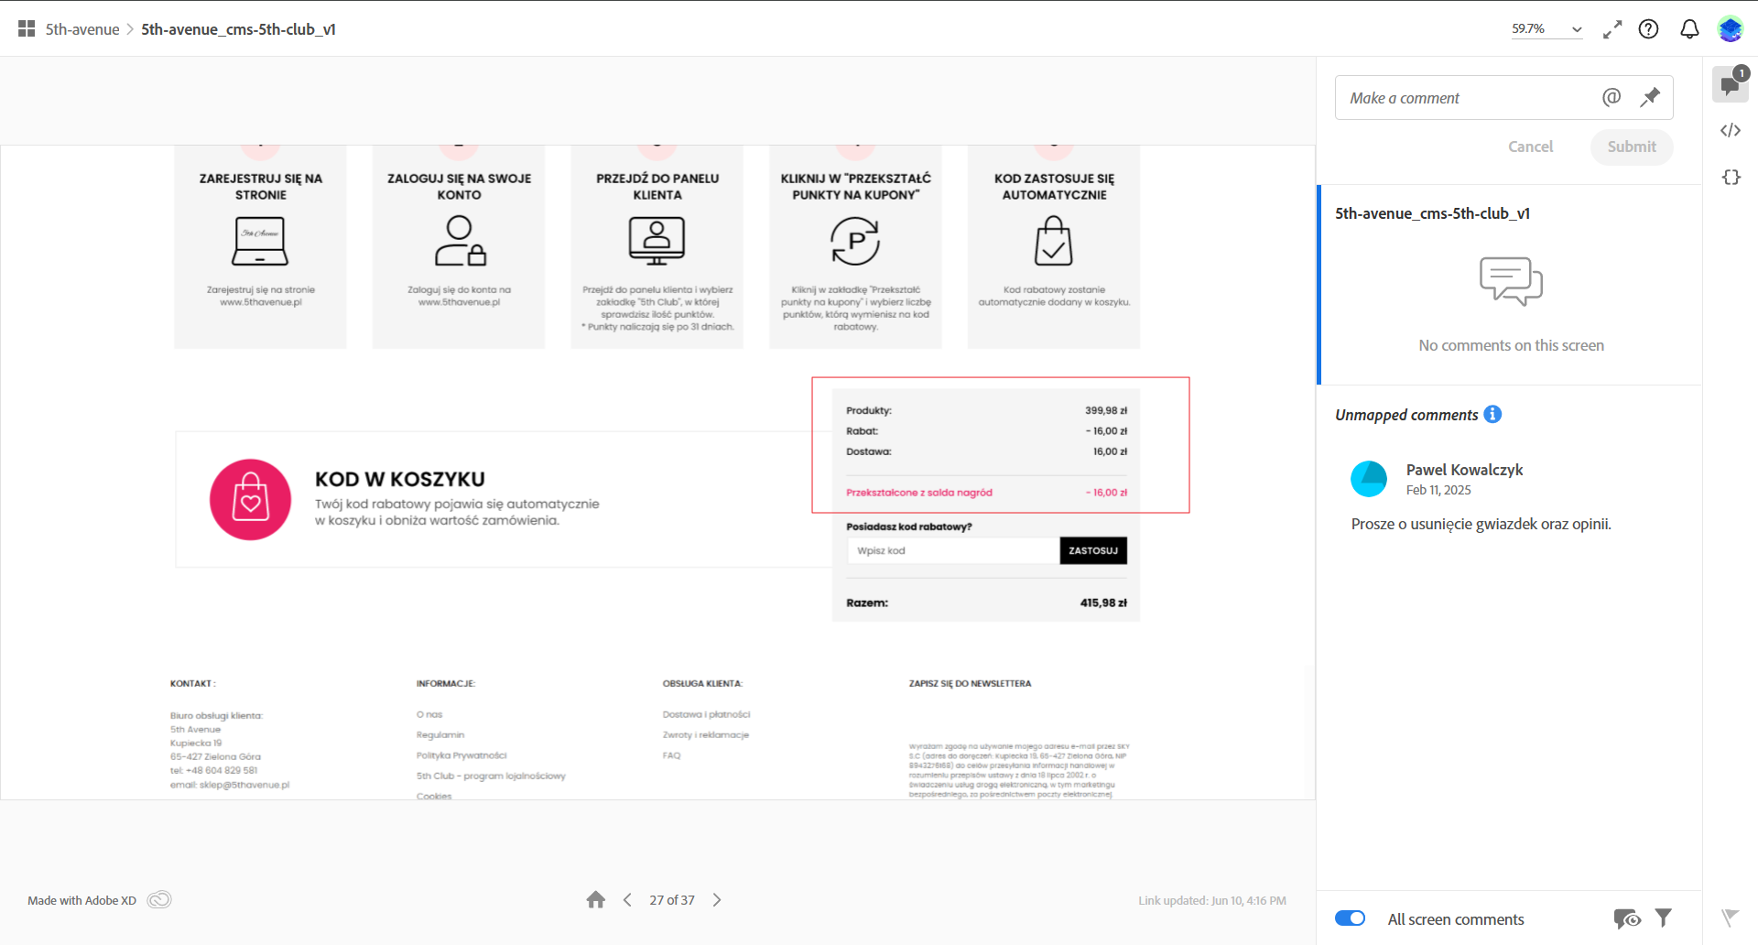The height and width of the screenshot is (945, 1758).
Task: Click in the Make a comment field
Action: point(1465,97)
